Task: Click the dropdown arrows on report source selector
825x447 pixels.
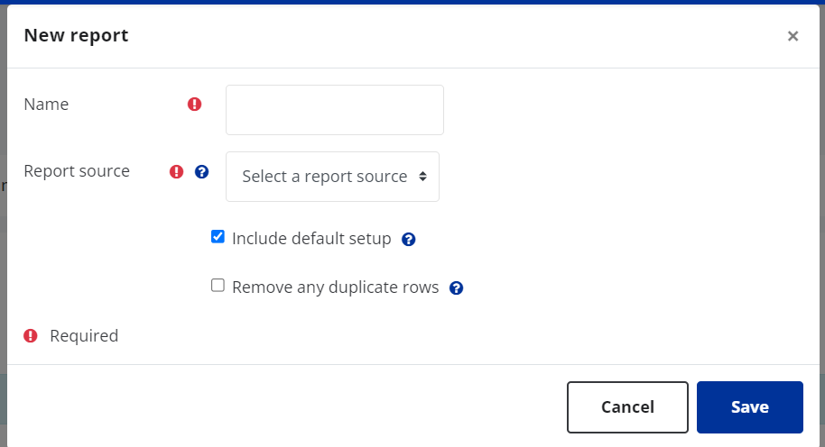Action: pos(422,177)
